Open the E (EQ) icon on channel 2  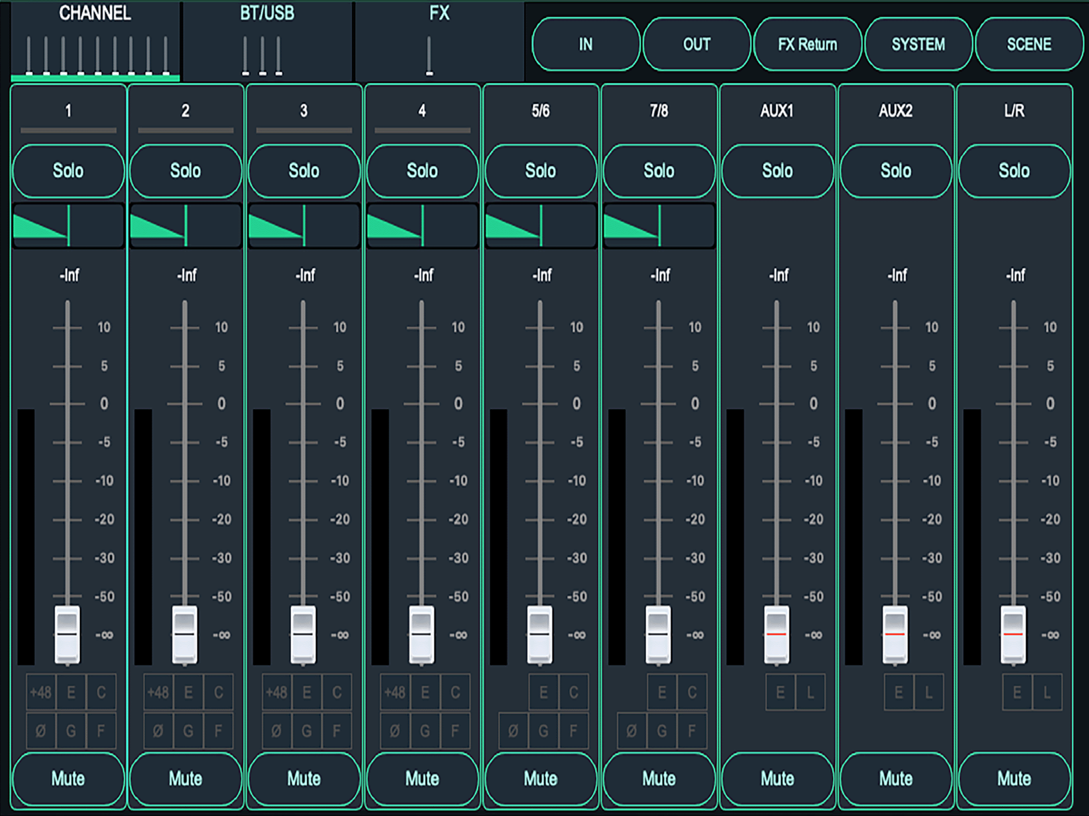tap(189, 692)
